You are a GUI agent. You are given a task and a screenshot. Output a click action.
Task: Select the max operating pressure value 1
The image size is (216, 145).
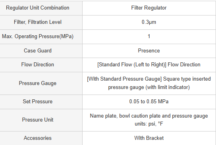pyautogui.click(x=149, y=37)
